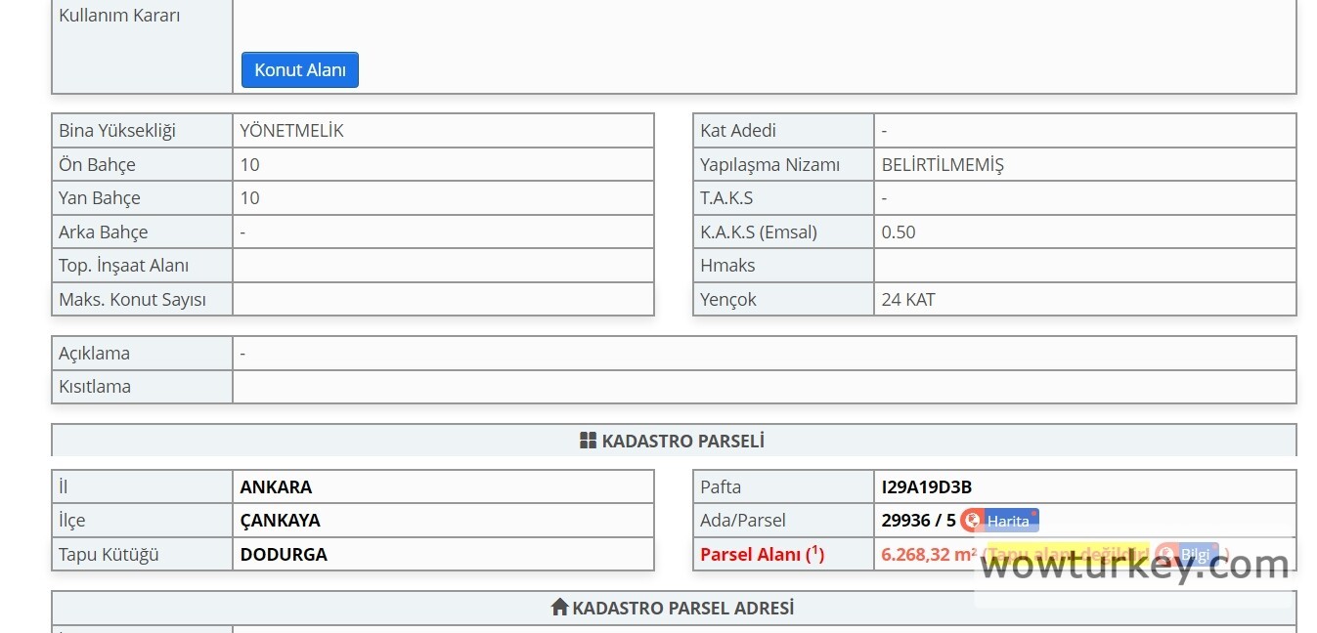1317x633 pixels.
Task: Click the empty Kısıtlama field
Action: (763, 387)
